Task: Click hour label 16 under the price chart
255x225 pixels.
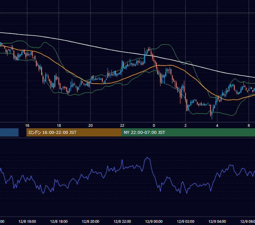Action: tap(27, 126)
